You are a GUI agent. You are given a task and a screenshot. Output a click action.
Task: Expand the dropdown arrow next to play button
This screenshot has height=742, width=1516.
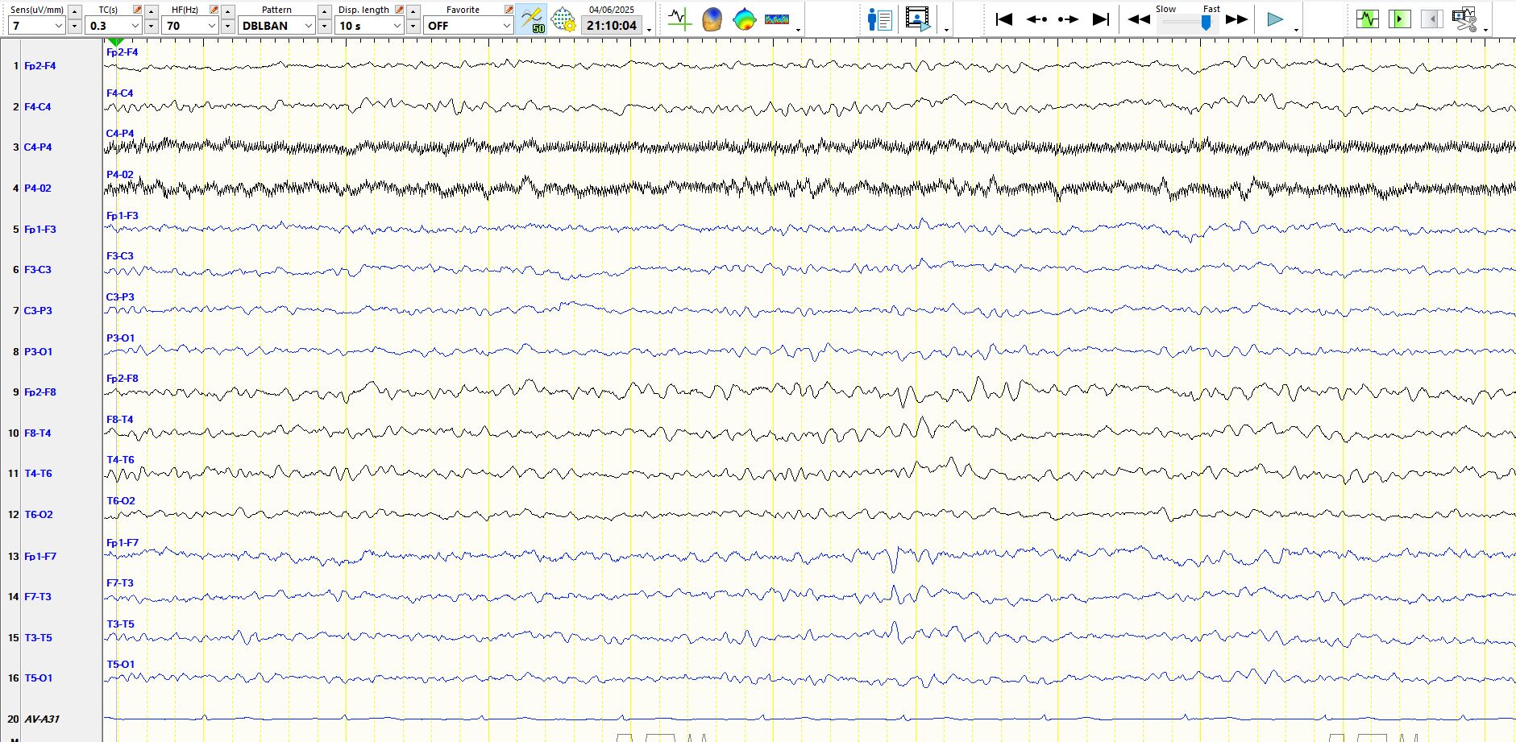pyautogui.click(x=1296, y=30)
